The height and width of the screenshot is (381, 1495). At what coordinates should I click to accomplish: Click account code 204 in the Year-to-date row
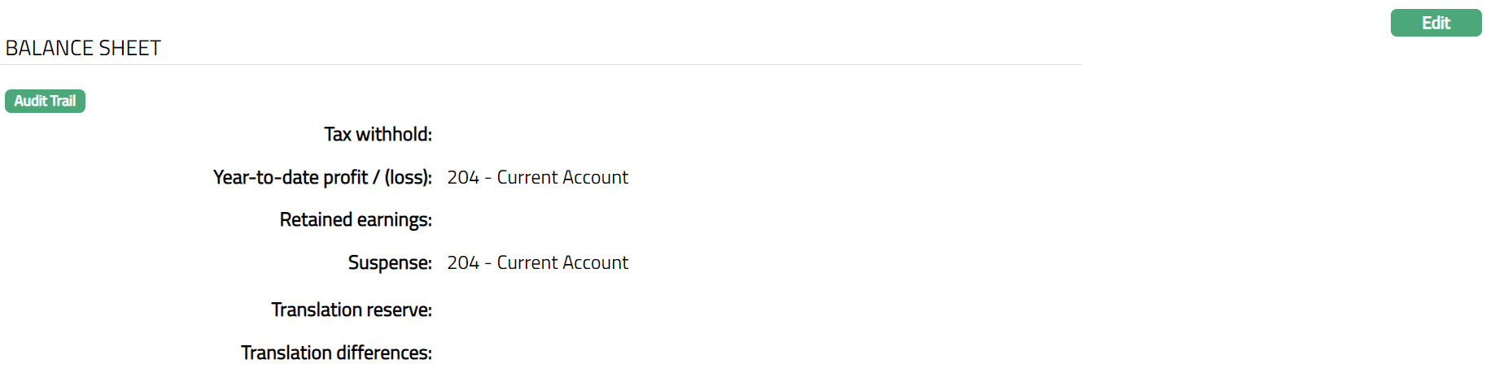click(x=462, y=177)
